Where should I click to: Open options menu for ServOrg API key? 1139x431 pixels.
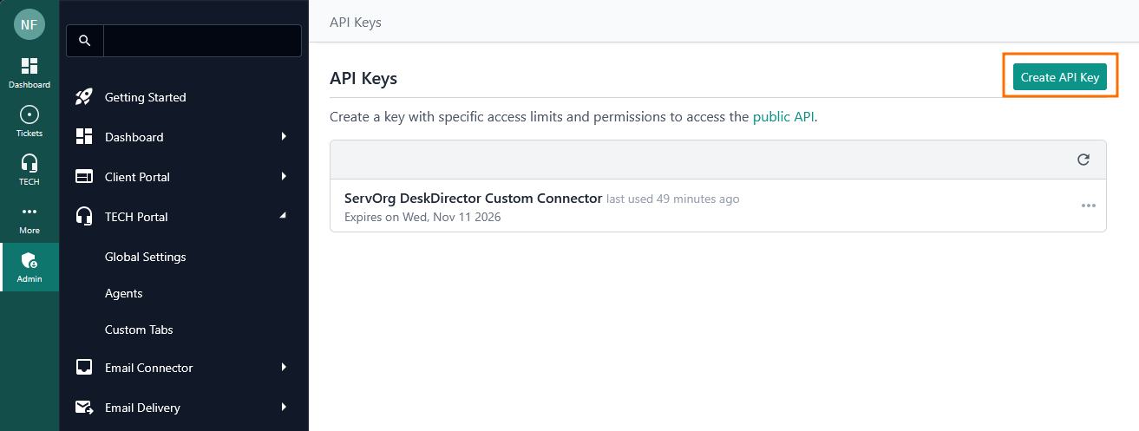(1088, 206)
